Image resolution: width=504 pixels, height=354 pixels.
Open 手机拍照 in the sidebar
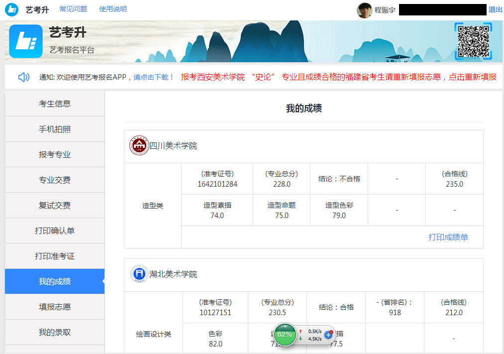[55, 129]
